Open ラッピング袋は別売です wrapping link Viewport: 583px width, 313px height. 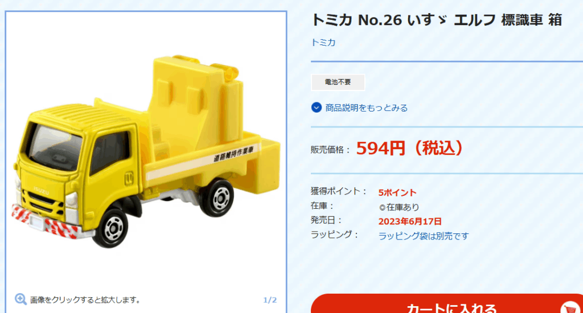(x=424, y=236)
